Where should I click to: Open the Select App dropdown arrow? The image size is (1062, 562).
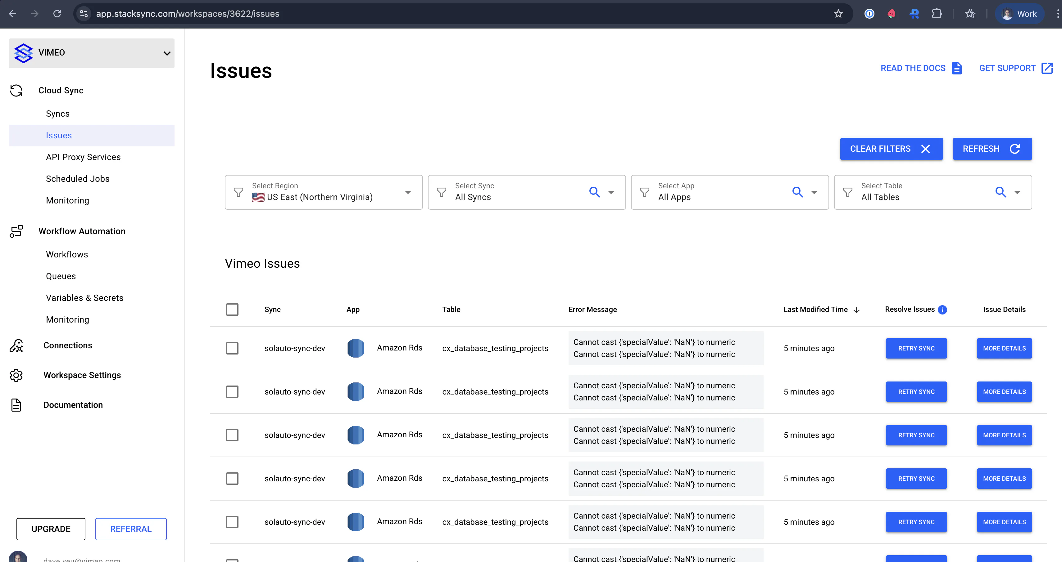click(x=814, y=192)
